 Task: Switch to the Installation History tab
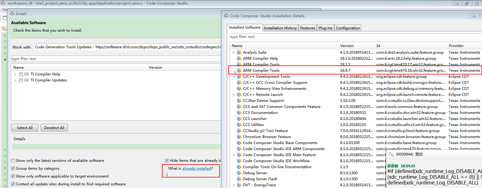point(280,28)
